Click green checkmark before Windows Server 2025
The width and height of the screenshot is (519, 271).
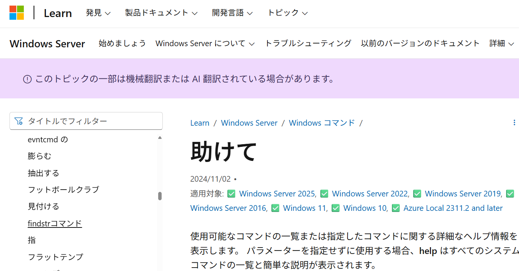coord(231,194)
